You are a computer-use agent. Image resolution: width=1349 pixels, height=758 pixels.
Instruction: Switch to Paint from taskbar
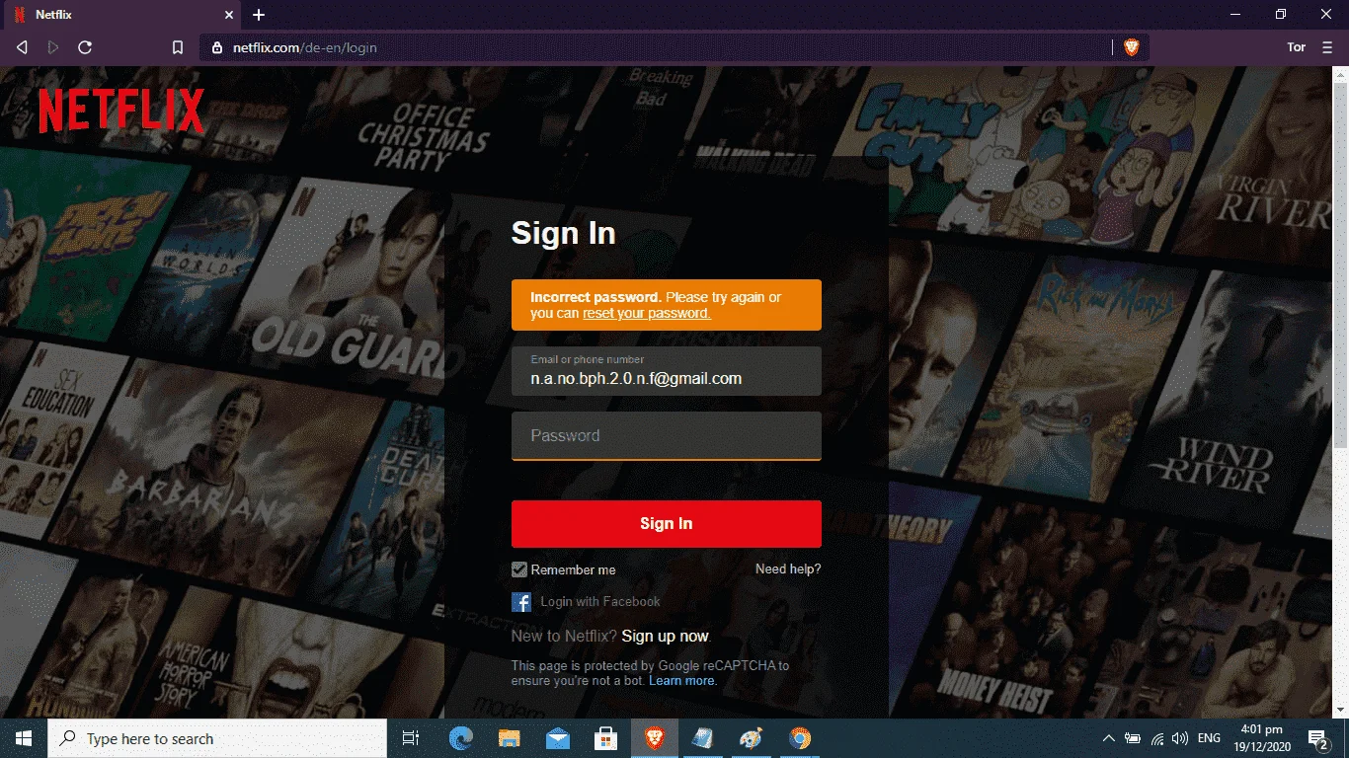(x=751, y=738)
